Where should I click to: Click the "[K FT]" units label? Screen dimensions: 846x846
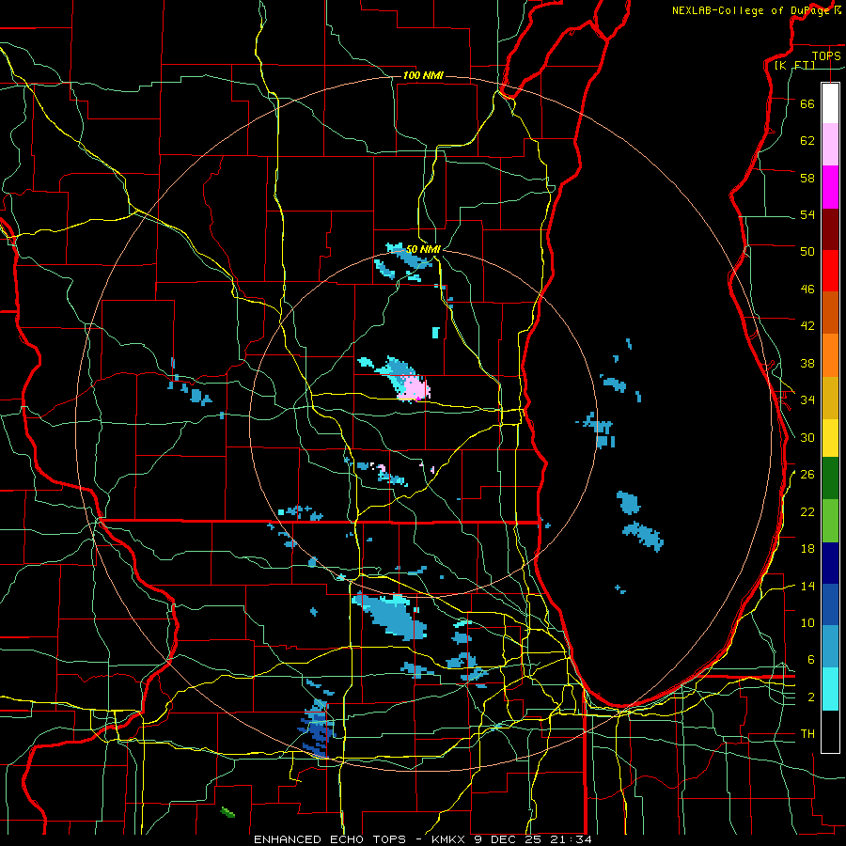point(794,66)
